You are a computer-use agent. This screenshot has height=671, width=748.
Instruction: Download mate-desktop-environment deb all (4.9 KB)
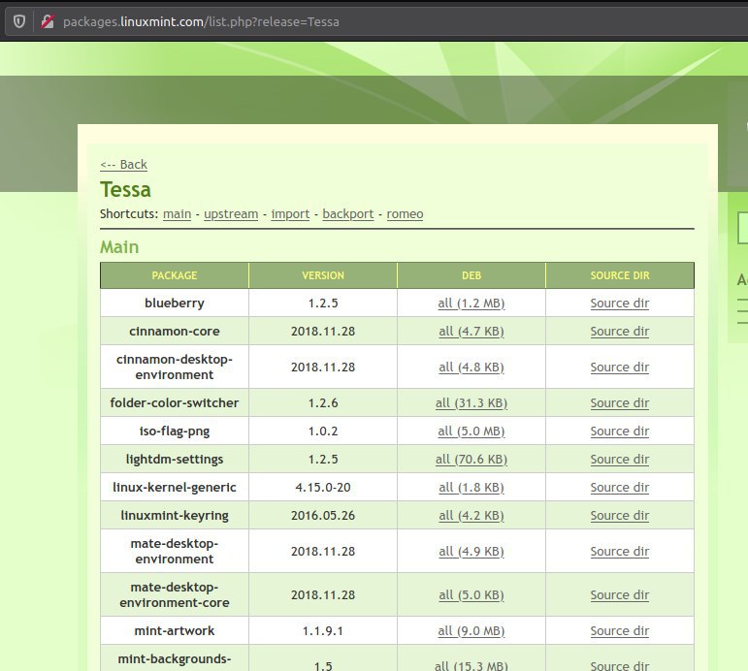471,551
